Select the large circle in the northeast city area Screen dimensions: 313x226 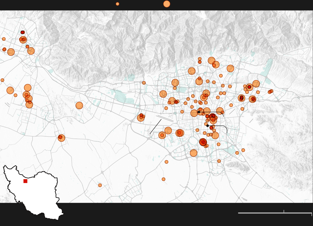pos(230,68)
